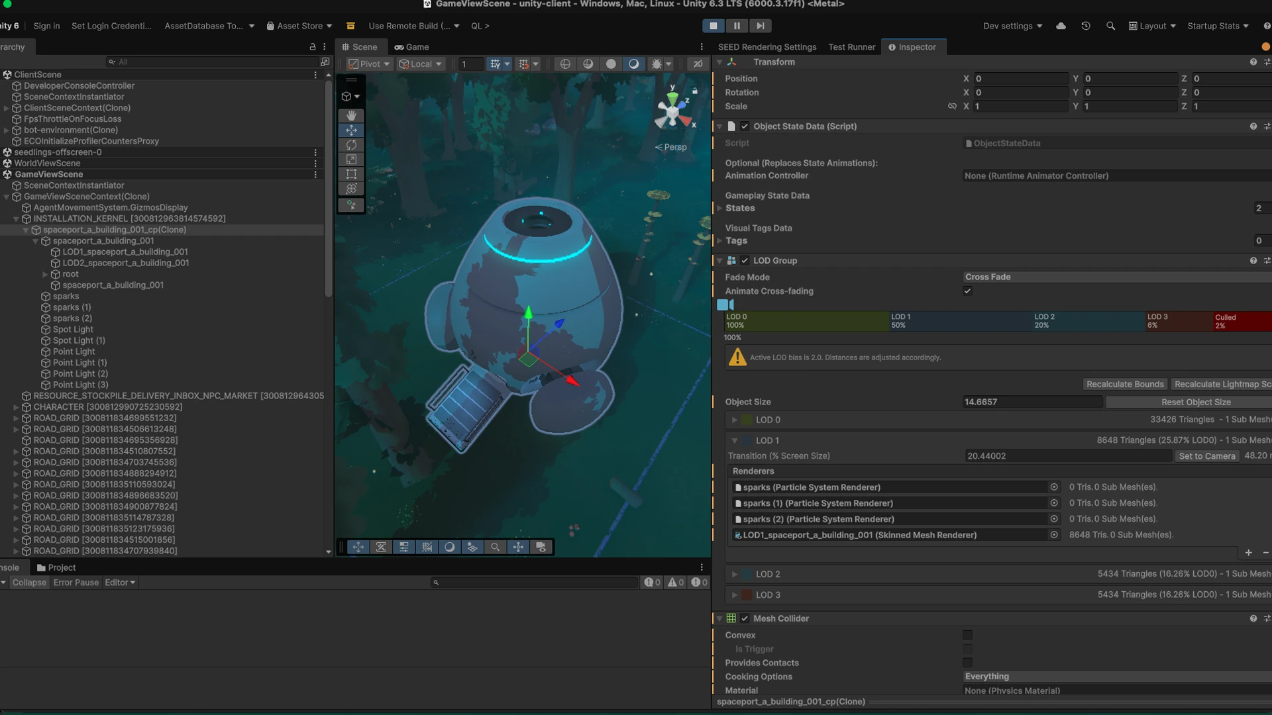
Task: Toggle the LOD Group enabled checkbox
Action: 745,260
